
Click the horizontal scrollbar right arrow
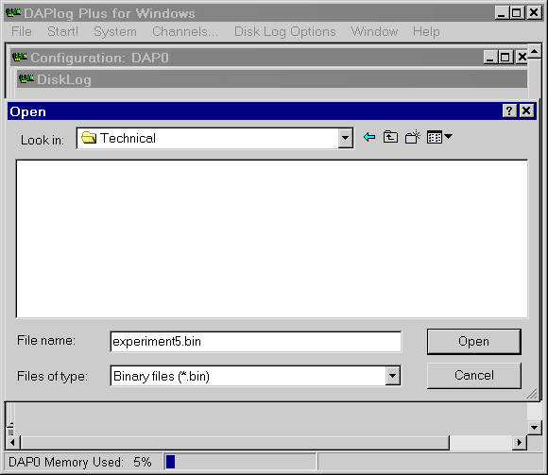pos(520,443)
